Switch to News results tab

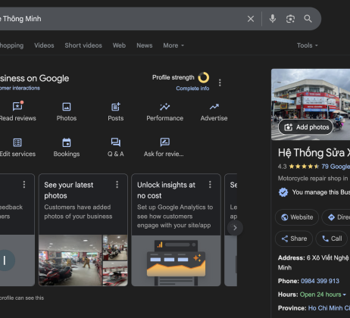coord(145,45)
